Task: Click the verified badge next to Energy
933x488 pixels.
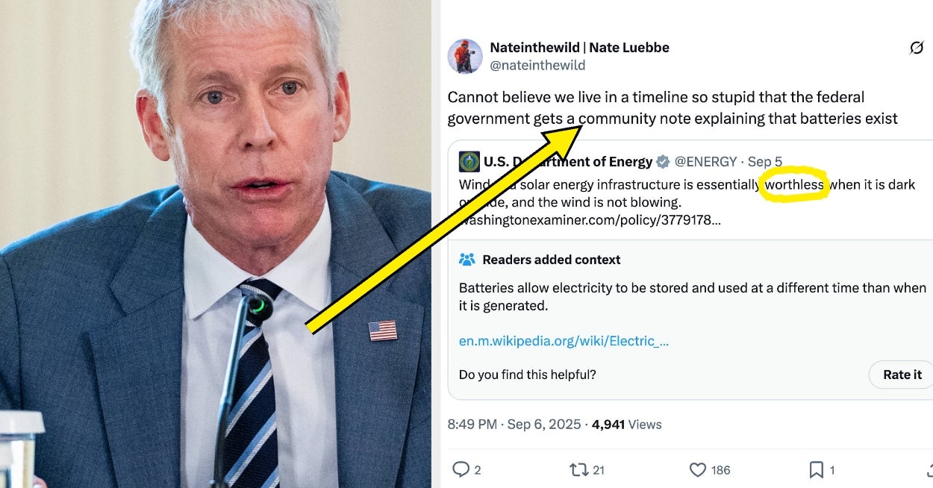Action: pyautogui.click(x=662, y=161)
